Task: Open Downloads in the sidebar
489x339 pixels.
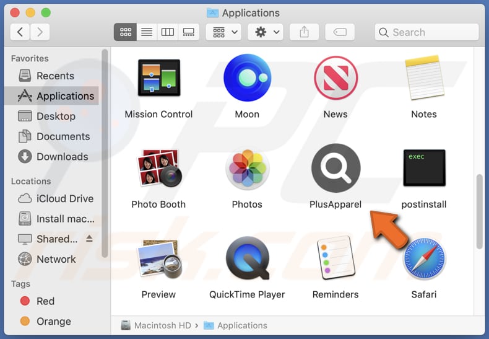Action: click(51, 156)
